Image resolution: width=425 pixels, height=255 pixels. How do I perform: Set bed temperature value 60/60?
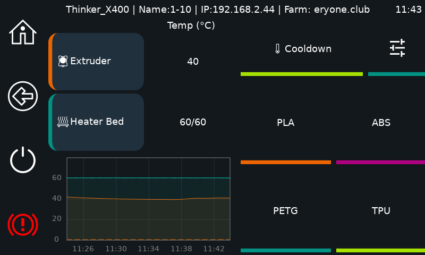(x=193, y=122)
